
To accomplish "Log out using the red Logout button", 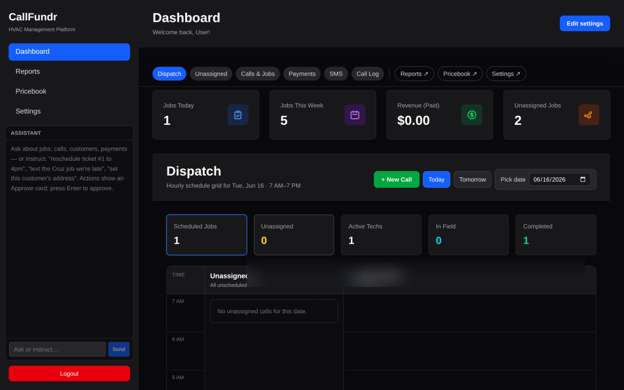I will tap(69, 374).
